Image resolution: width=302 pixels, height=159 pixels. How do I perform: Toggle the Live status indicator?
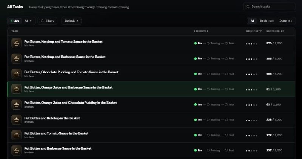click(x=15, y=21)
